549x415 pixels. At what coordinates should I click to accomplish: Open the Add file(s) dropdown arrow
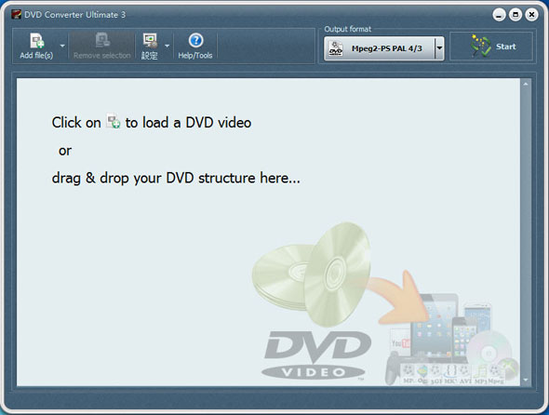click(x=62, y=46)
